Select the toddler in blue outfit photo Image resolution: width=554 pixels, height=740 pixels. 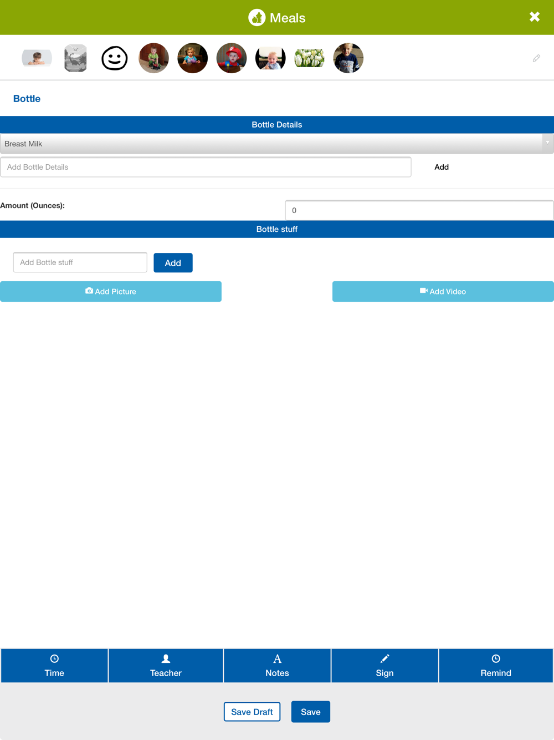click(192, 58)
